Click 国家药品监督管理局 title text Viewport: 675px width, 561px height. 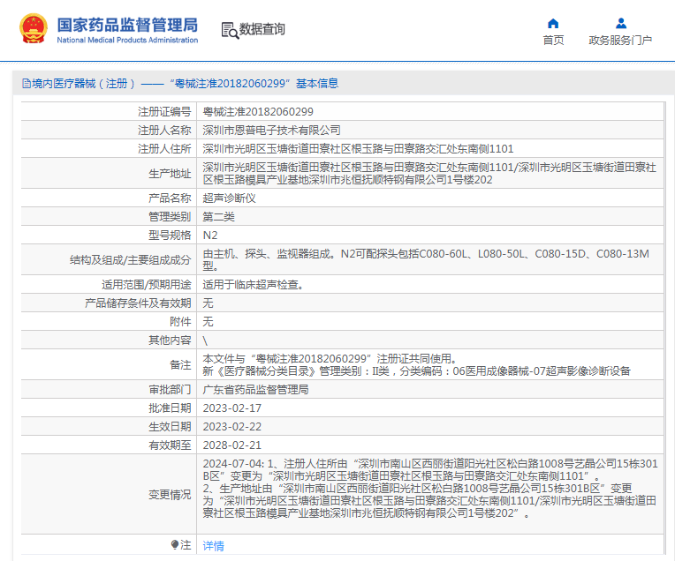click(127, 25)
